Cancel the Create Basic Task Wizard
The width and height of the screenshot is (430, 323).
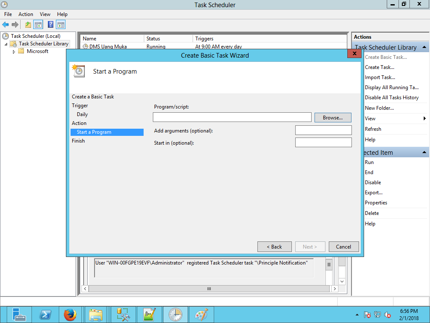pyautogui.click(x=343, y=247)
